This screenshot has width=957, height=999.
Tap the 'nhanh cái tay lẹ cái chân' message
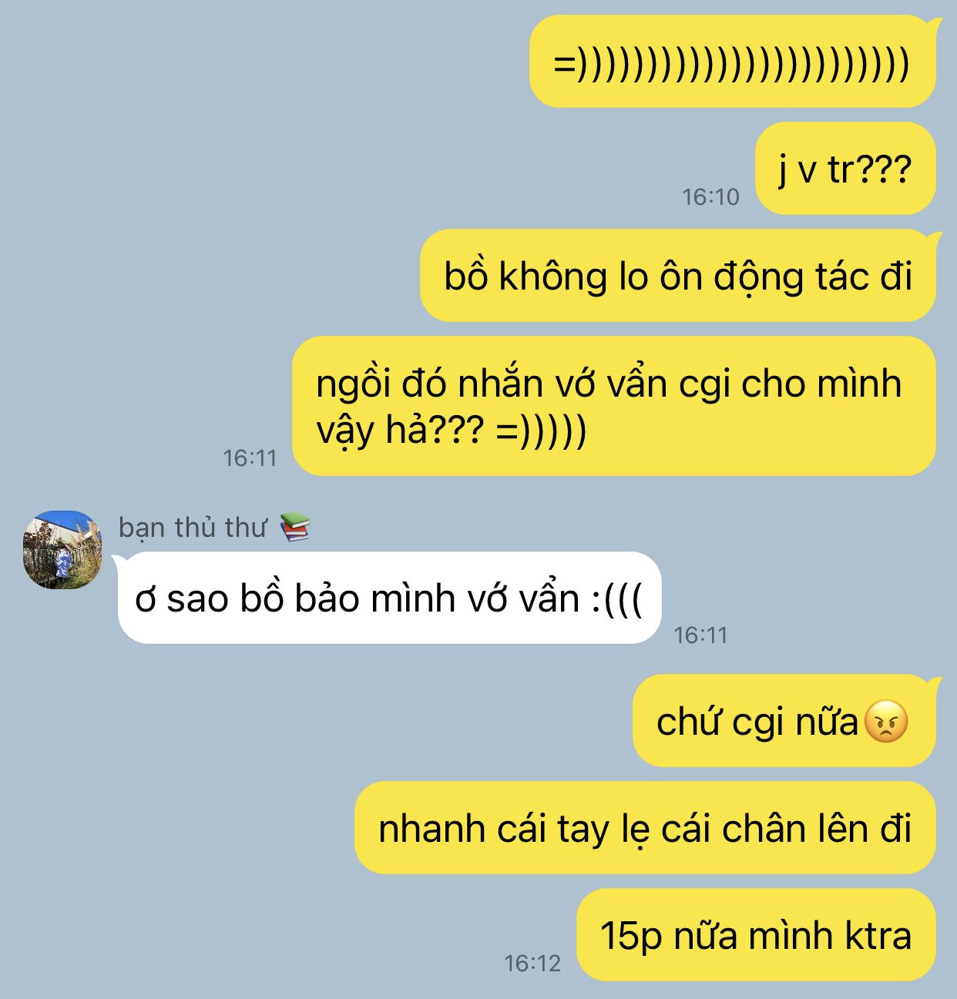tap(645, 828)
